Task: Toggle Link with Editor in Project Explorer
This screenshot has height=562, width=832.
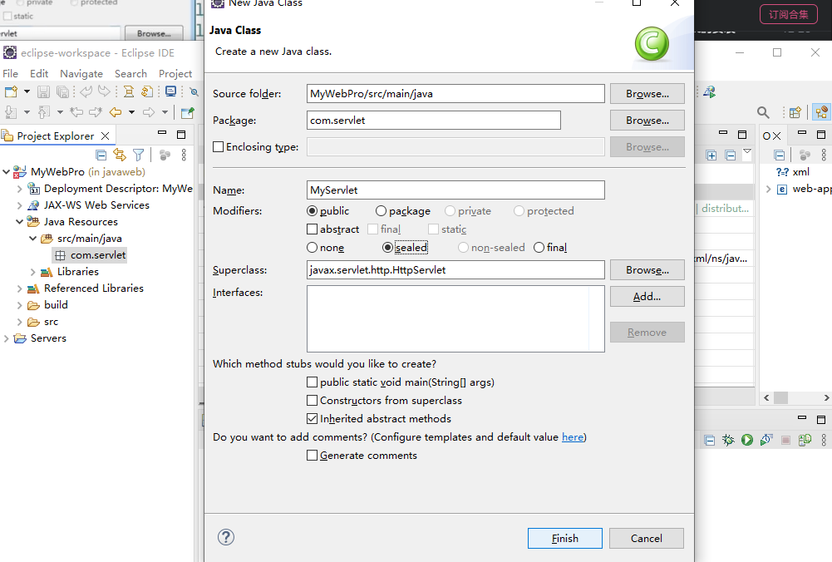Action: tap(120, 155)
